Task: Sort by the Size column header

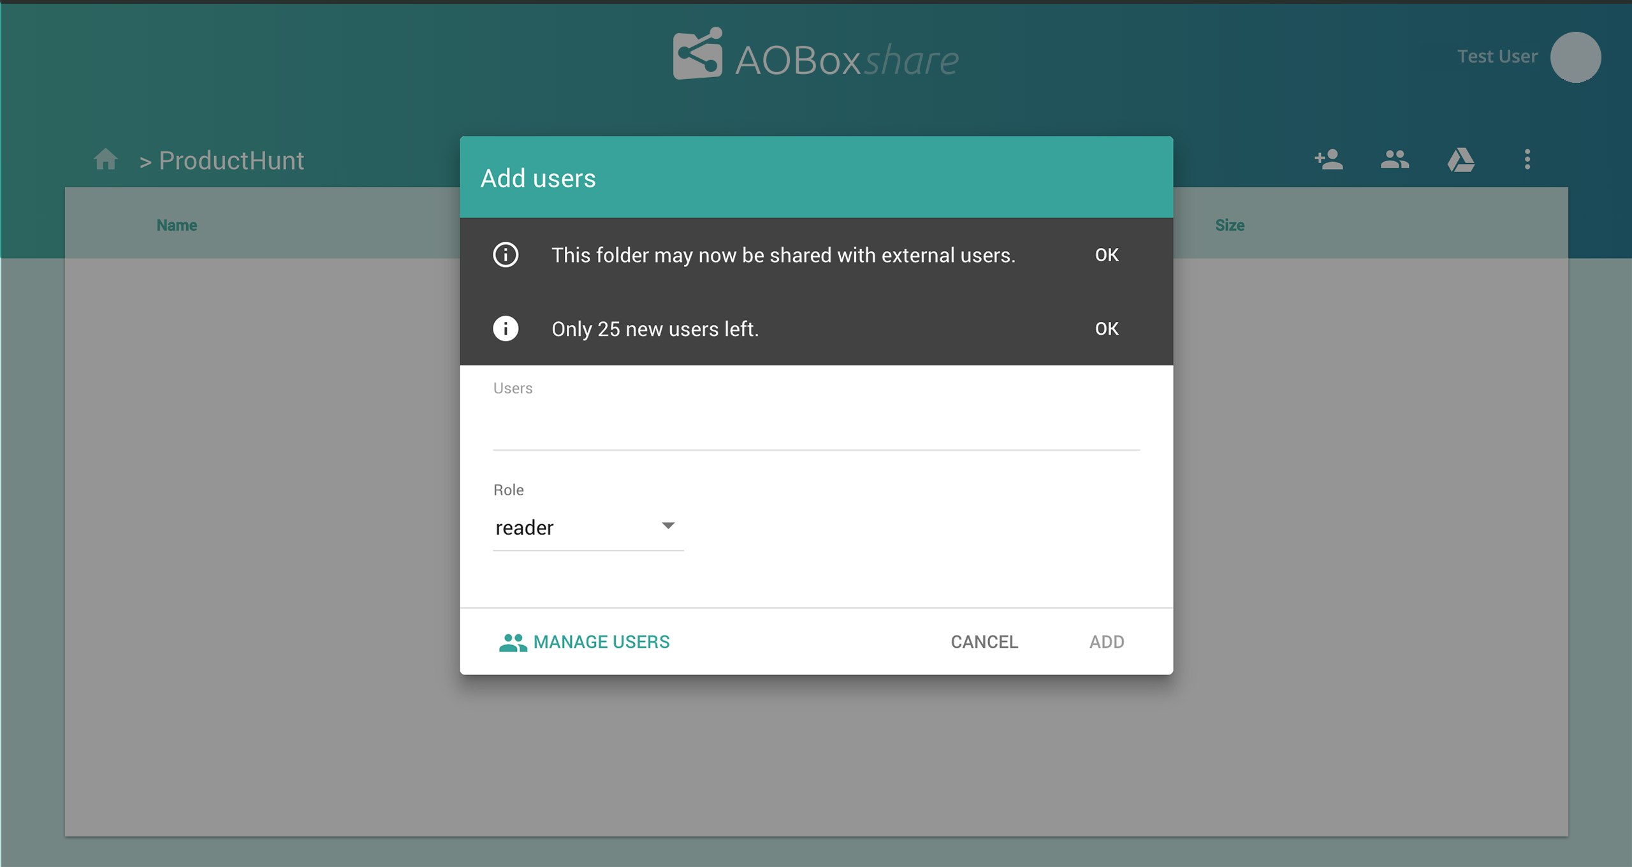Action: [x=1229, y=225]
